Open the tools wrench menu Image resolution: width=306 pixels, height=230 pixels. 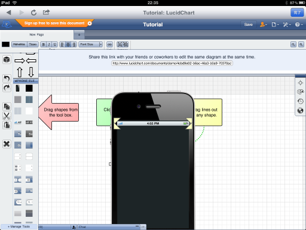point(287,25)
